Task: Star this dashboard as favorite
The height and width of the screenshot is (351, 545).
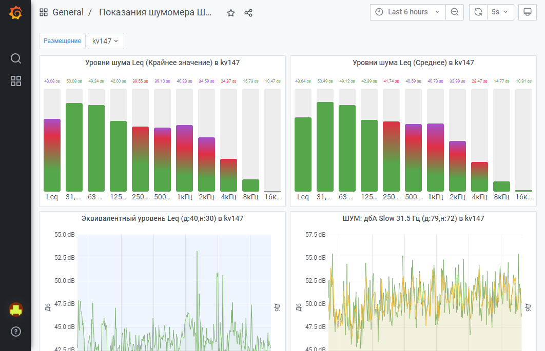Action: (x=231, y=13)
